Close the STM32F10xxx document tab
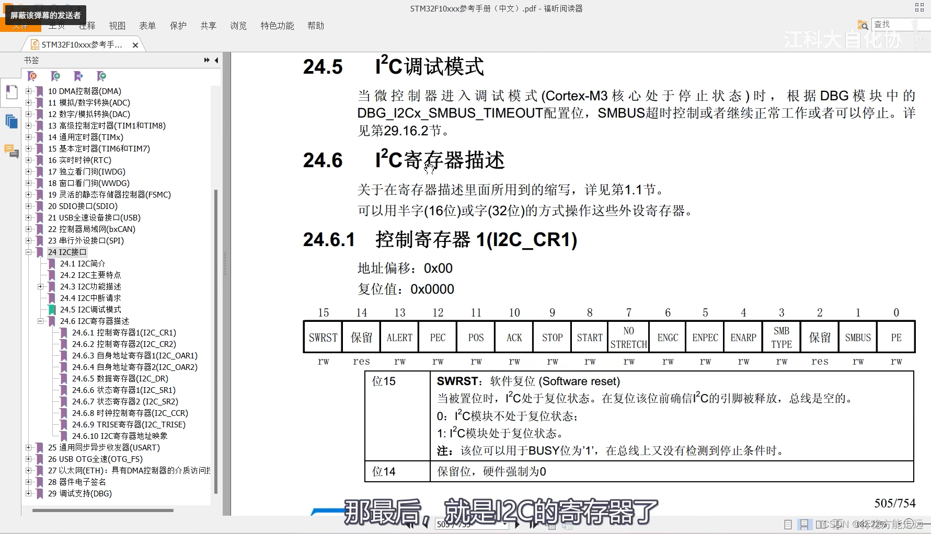This screenshot has width=931, height=534. click(x=135, y=45)
